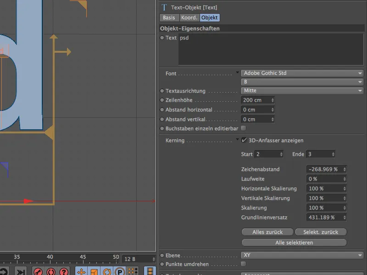Viewport: 367px width, 275px height.
Task: Click the Vertikale Skalierung value field
Action: pos(327,198)
